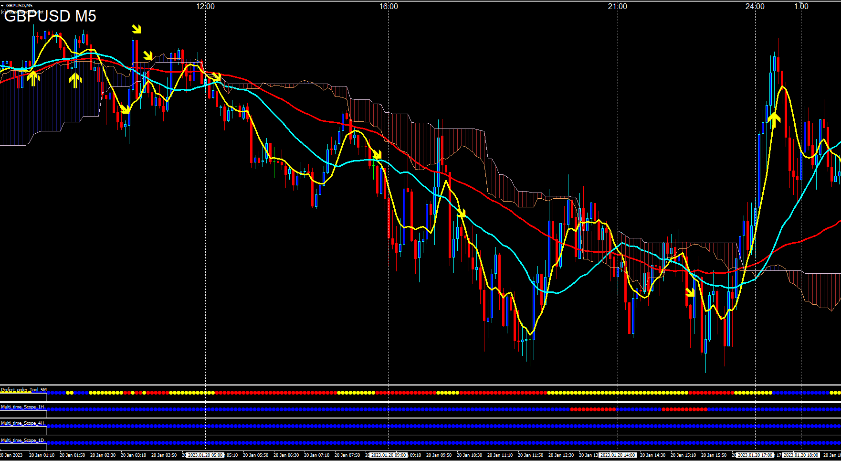This screenshot has height=461, width=841.
Task: Click the 20 Jan 10:30 axis label
Action: (470, 455)
